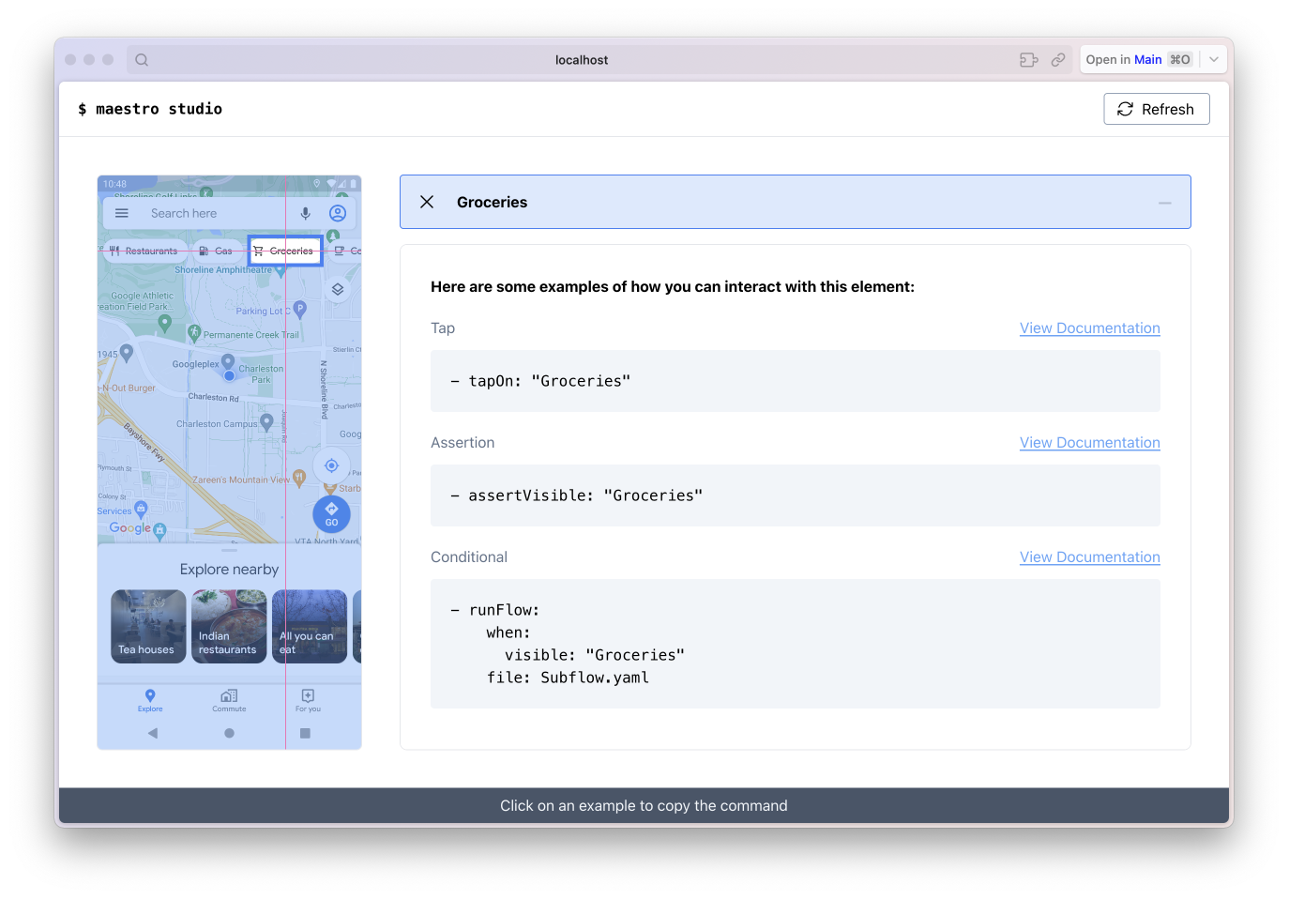Copy the tapOn Groceries command
The width and height of the screenshot is (1289, 899).
coord(795,381)
